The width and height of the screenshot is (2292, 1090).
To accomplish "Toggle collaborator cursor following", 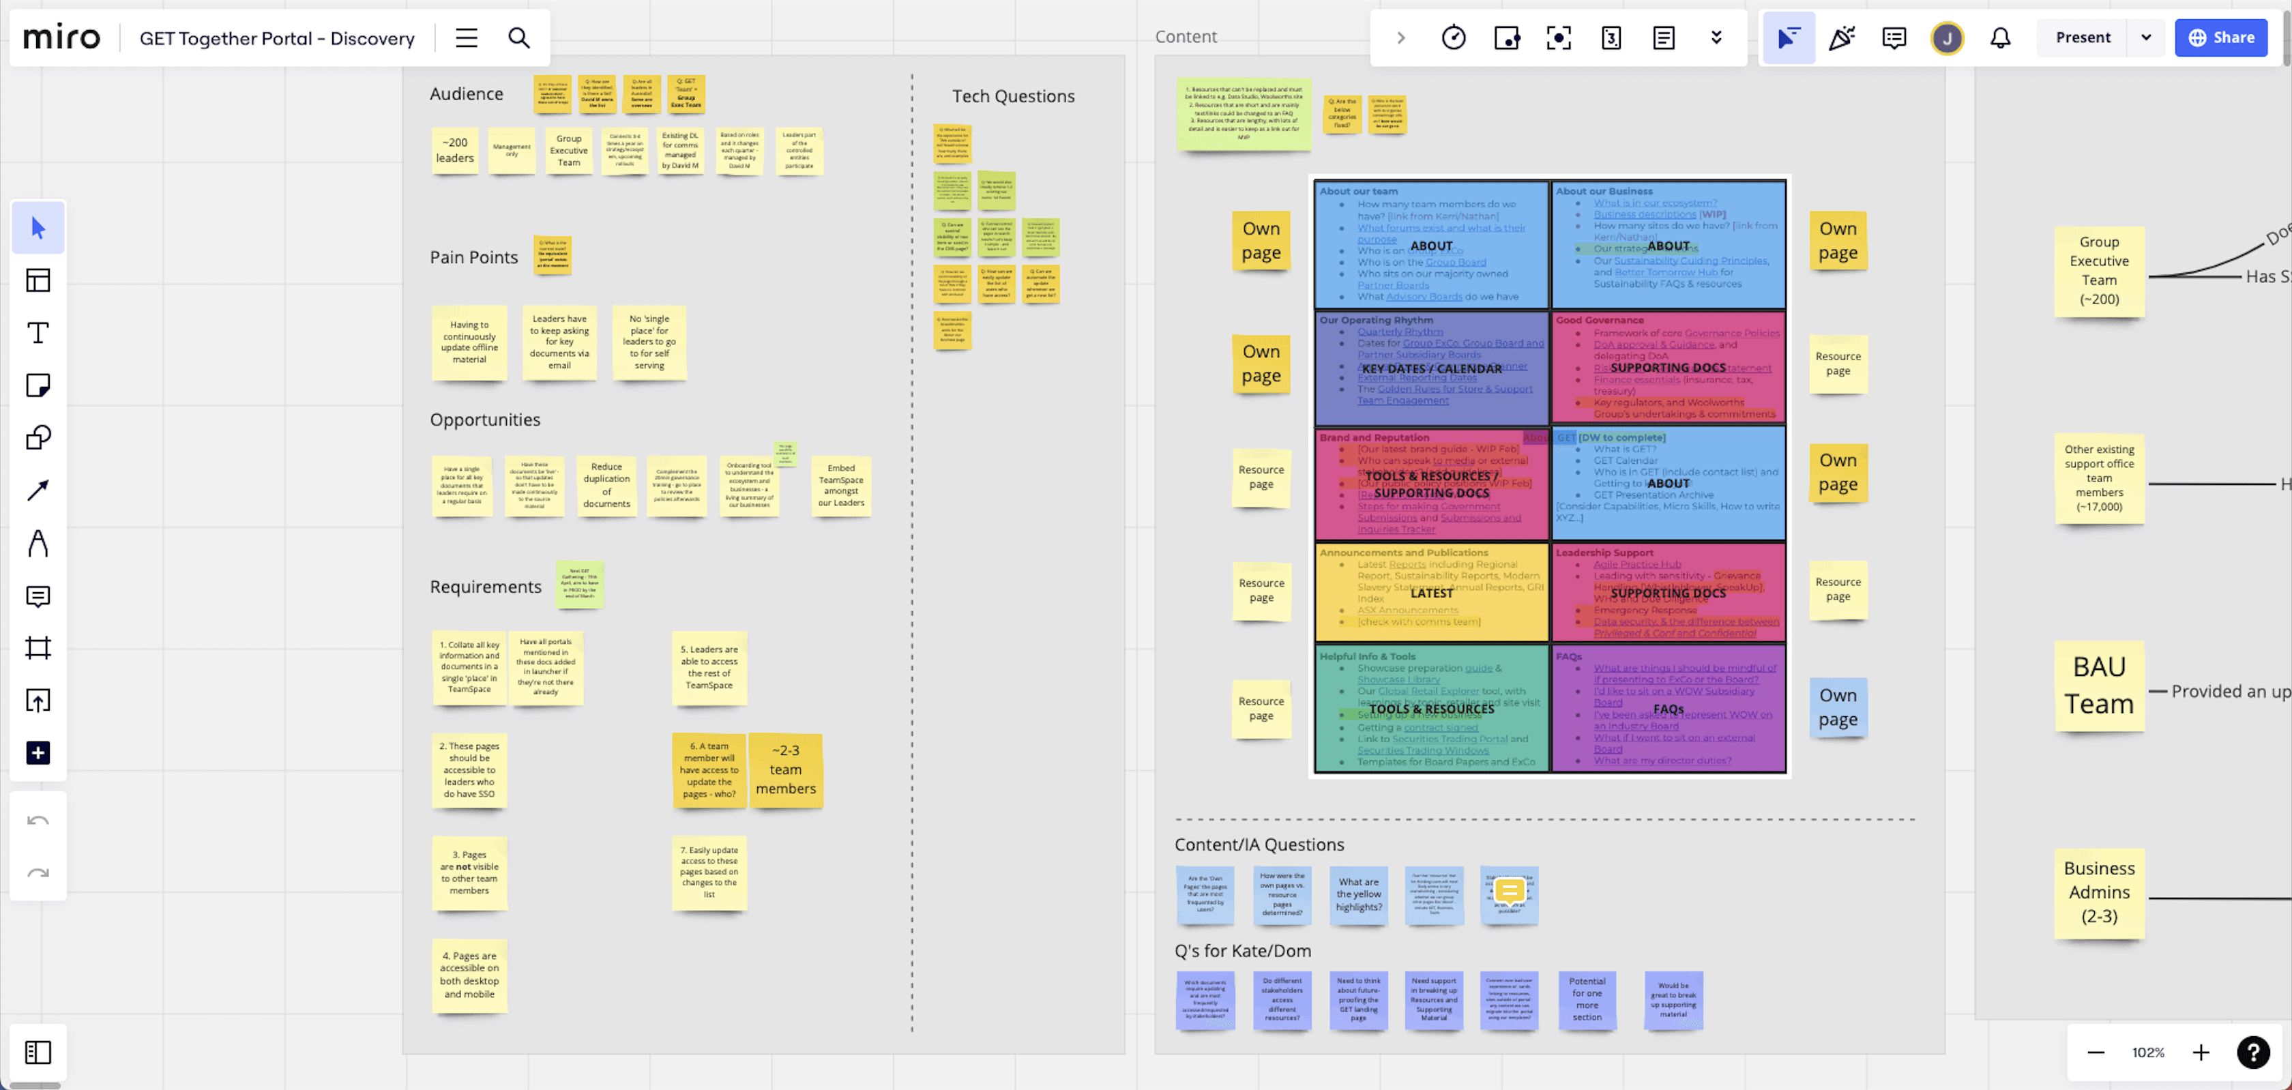I will pos(1789,38).
